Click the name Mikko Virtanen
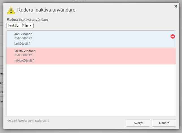Screen dimensions: 182x133 click(25, 51)
